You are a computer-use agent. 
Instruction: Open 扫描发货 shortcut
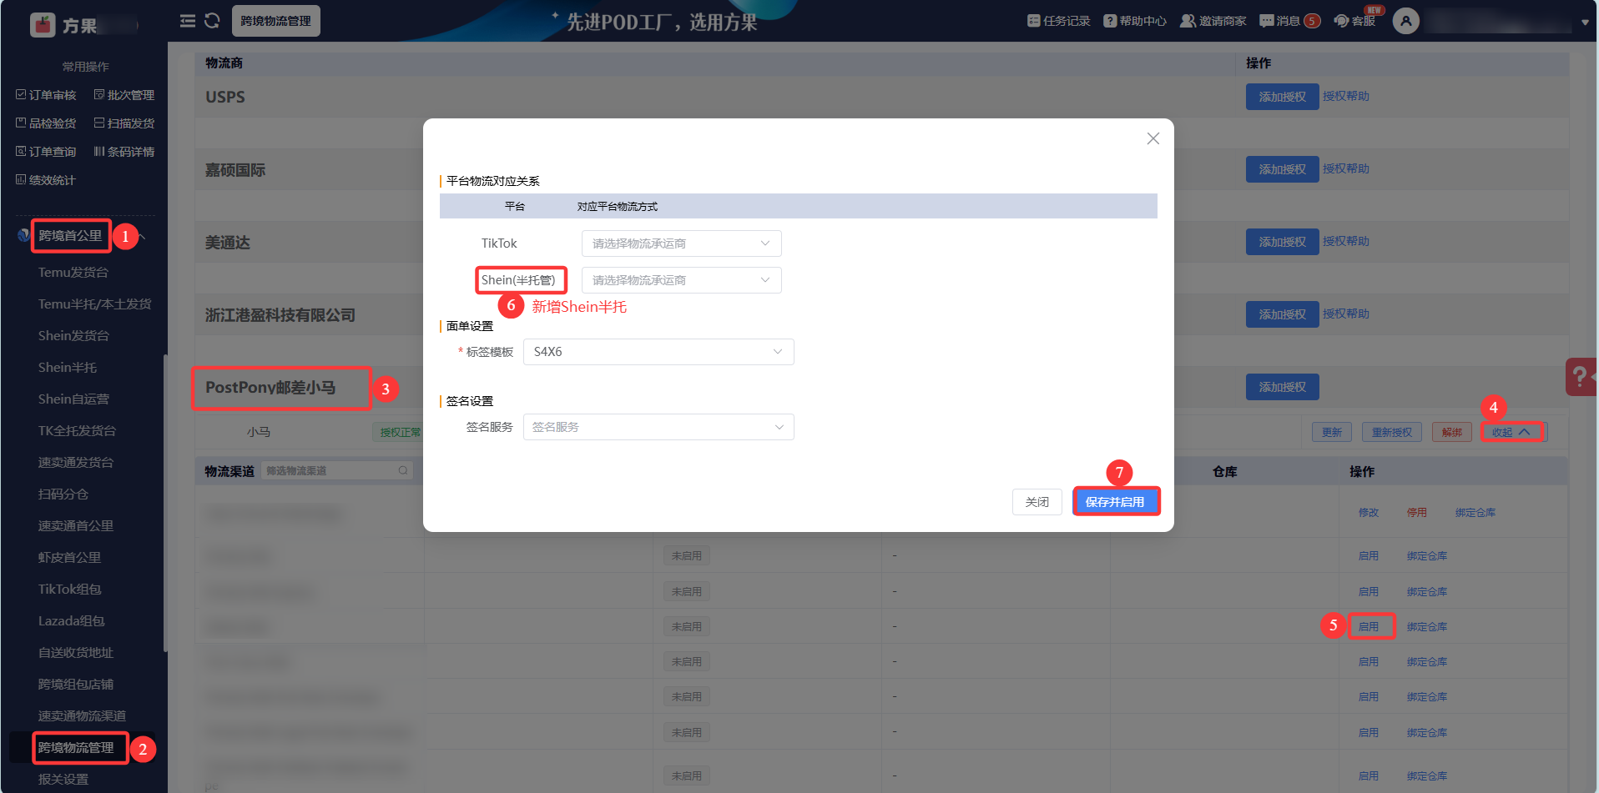click(124, 123)
